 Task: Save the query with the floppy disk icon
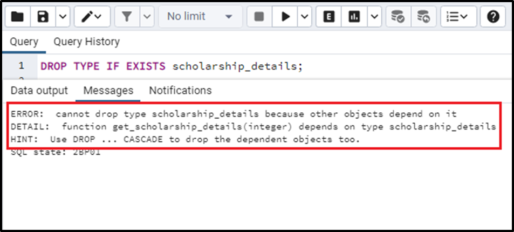point(43,17)
